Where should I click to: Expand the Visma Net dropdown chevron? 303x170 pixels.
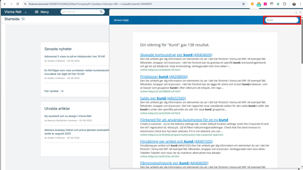tap(26, 12)
